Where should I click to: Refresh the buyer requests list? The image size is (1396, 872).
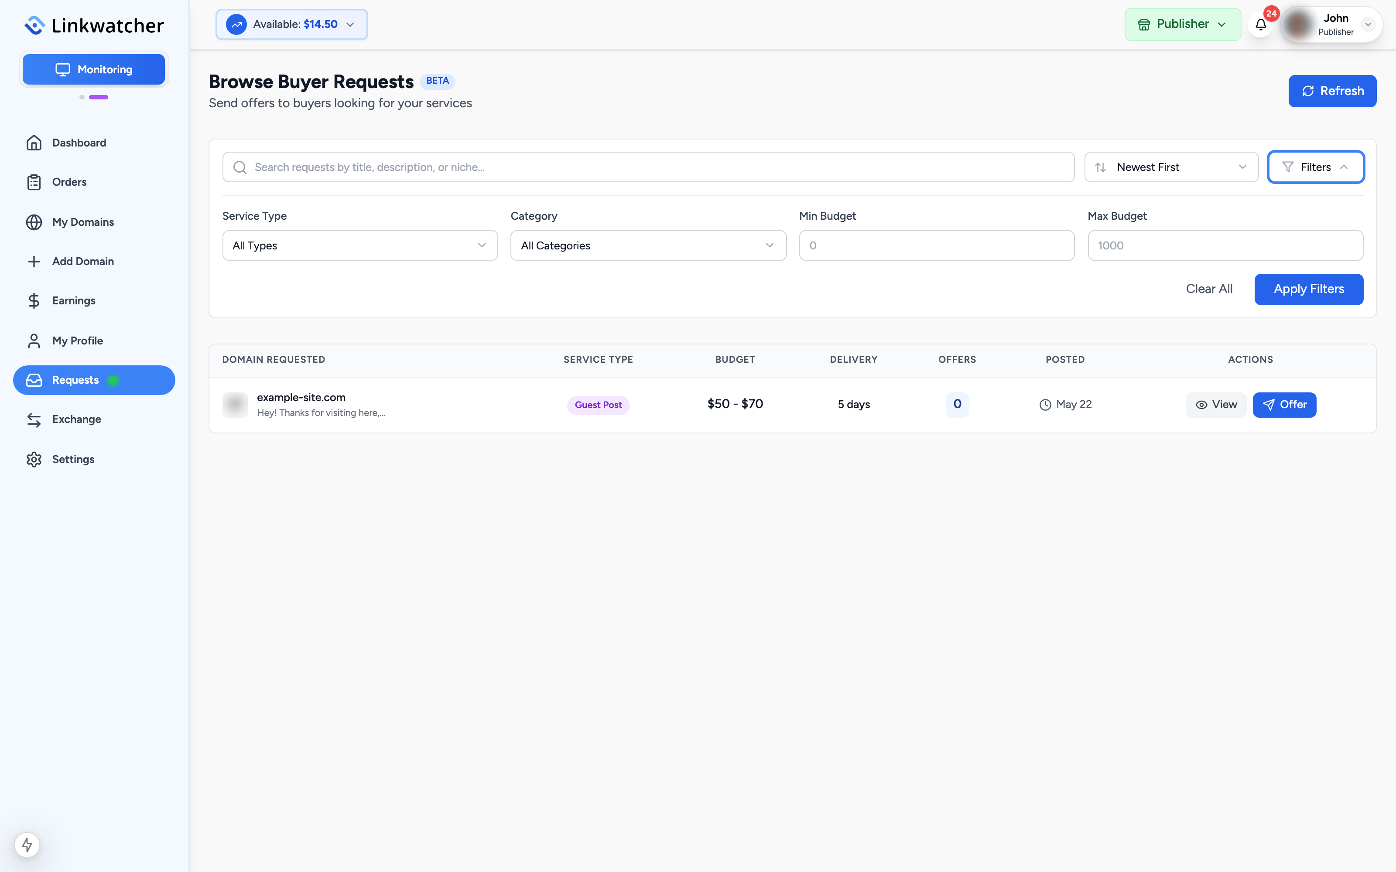click(x=1333, y=91)
